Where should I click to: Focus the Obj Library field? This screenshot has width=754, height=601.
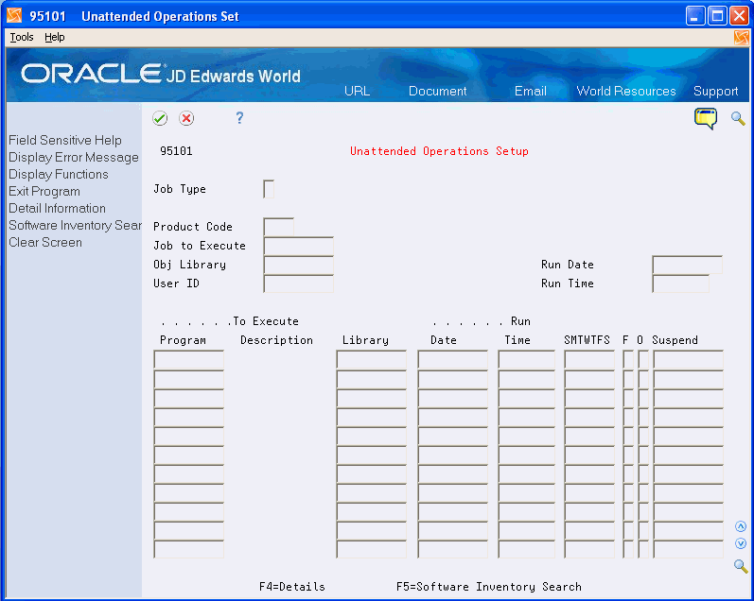tap(298, 265)
